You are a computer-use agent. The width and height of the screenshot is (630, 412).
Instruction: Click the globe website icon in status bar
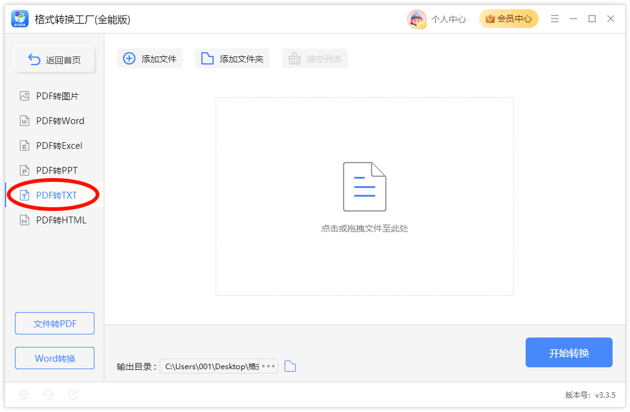click(24, 395)
